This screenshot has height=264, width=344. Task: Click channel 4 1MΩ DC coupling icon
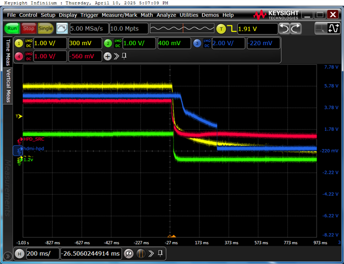[29, 57]
